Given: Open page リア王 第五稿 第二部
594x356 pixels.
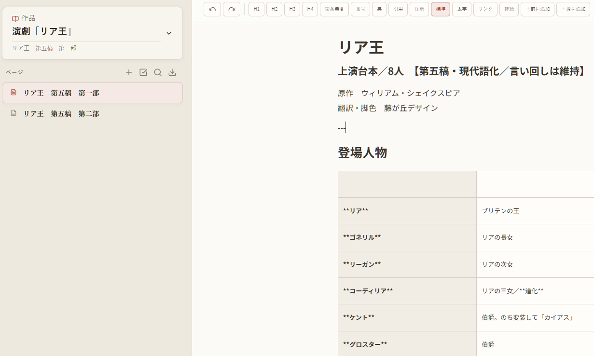Looking at the screenshot, I should tap(92, 113).
